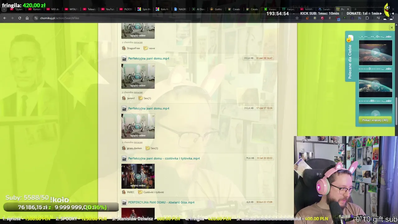Open PERFEKCYJNA PANI DOMU - Abelard Giza.mp4
Image resolution: width=398 pixels, height=224 pixels.
(161, 203)
